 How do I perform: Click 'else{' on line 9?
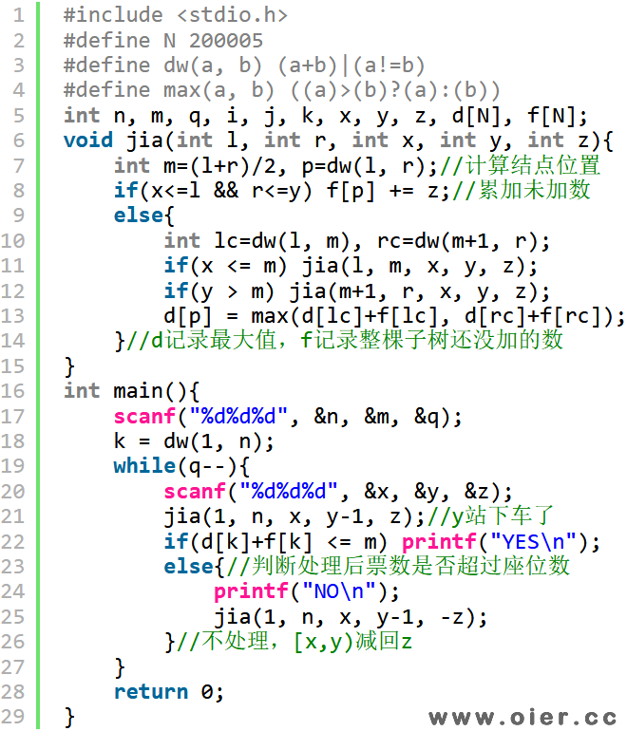(143, 216)
